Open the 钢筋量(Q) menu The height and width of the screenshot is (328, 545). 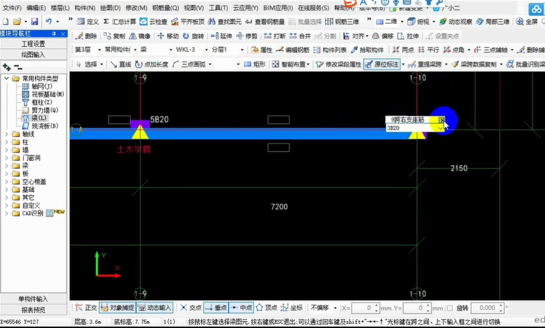pyautogui.click(x=166, y=8)
